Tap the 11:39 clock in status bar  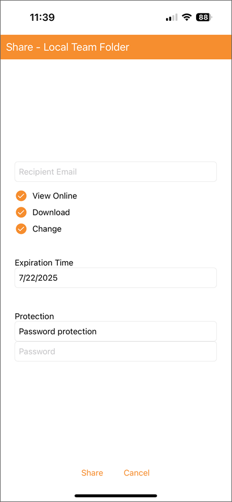42,17
